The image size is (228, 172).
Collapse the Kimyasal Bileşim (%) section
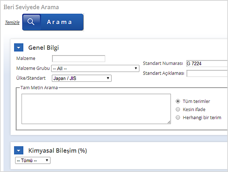(x=19, y=150)
